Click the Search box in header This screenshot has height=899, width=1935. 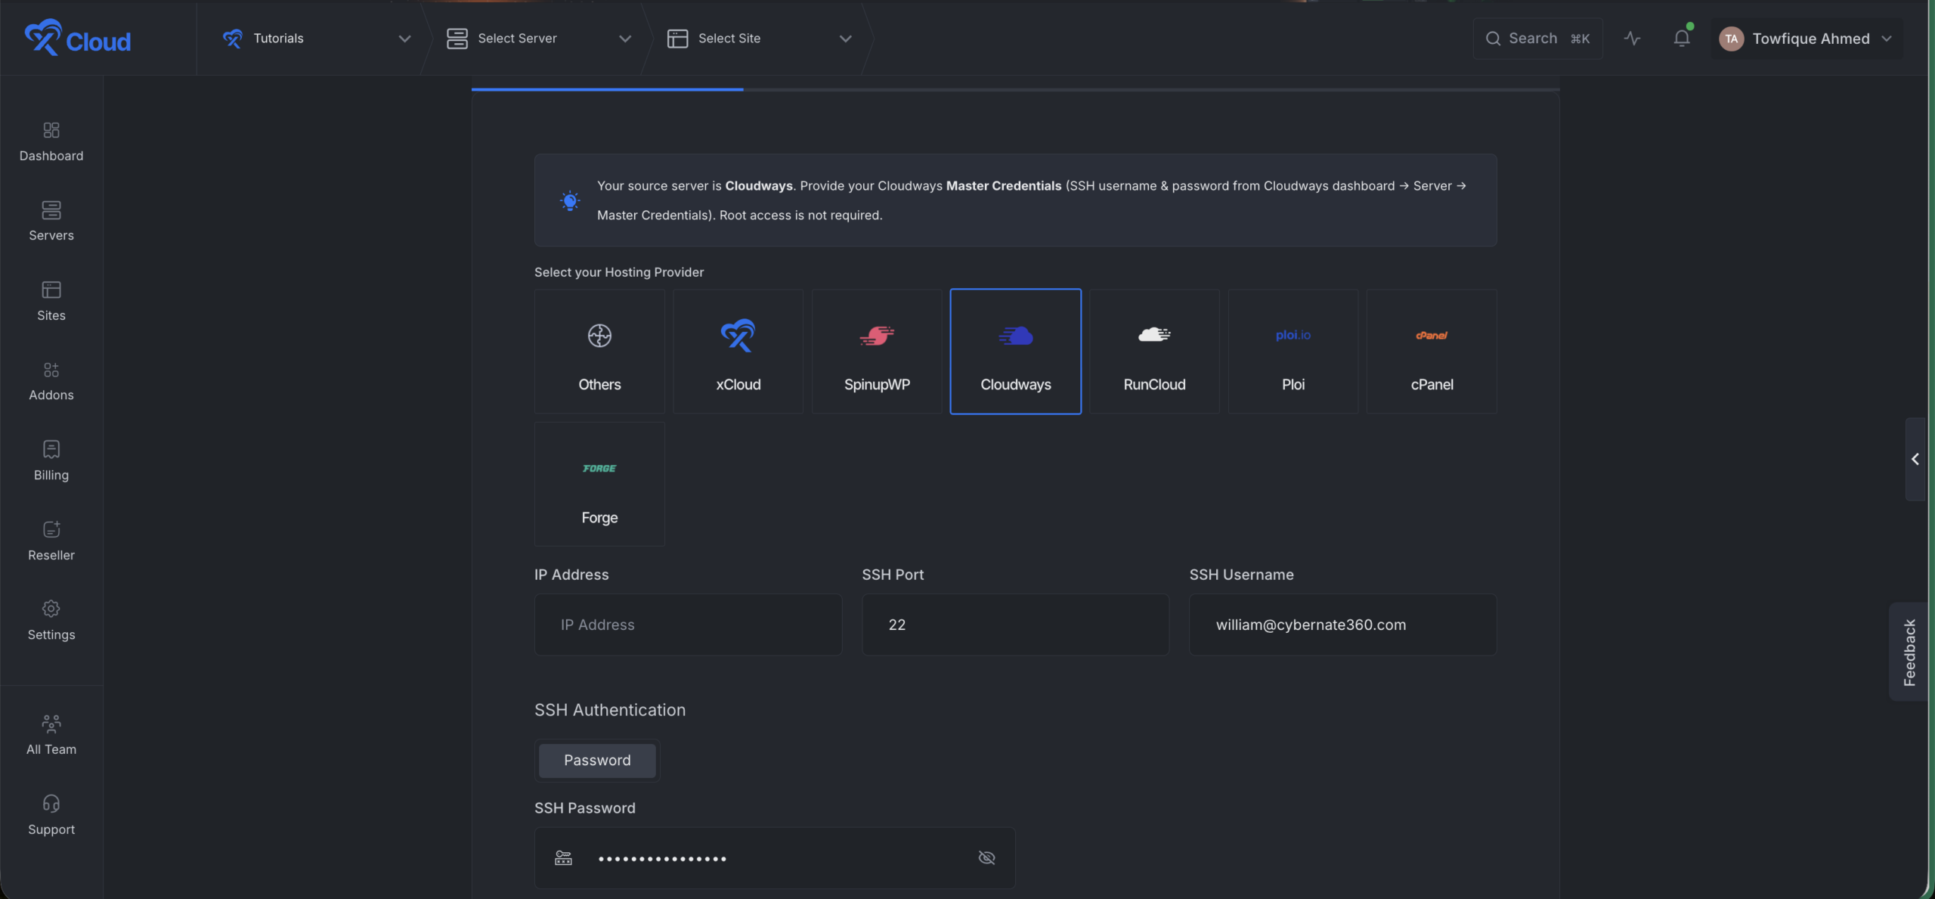tap(1537, 39)
